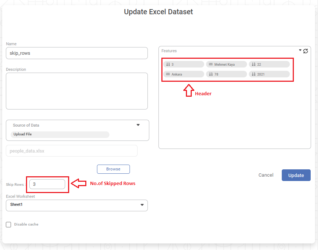Open the Features dropdown arrow
Viewport: 318px width, 250px height.
(300, 50)
